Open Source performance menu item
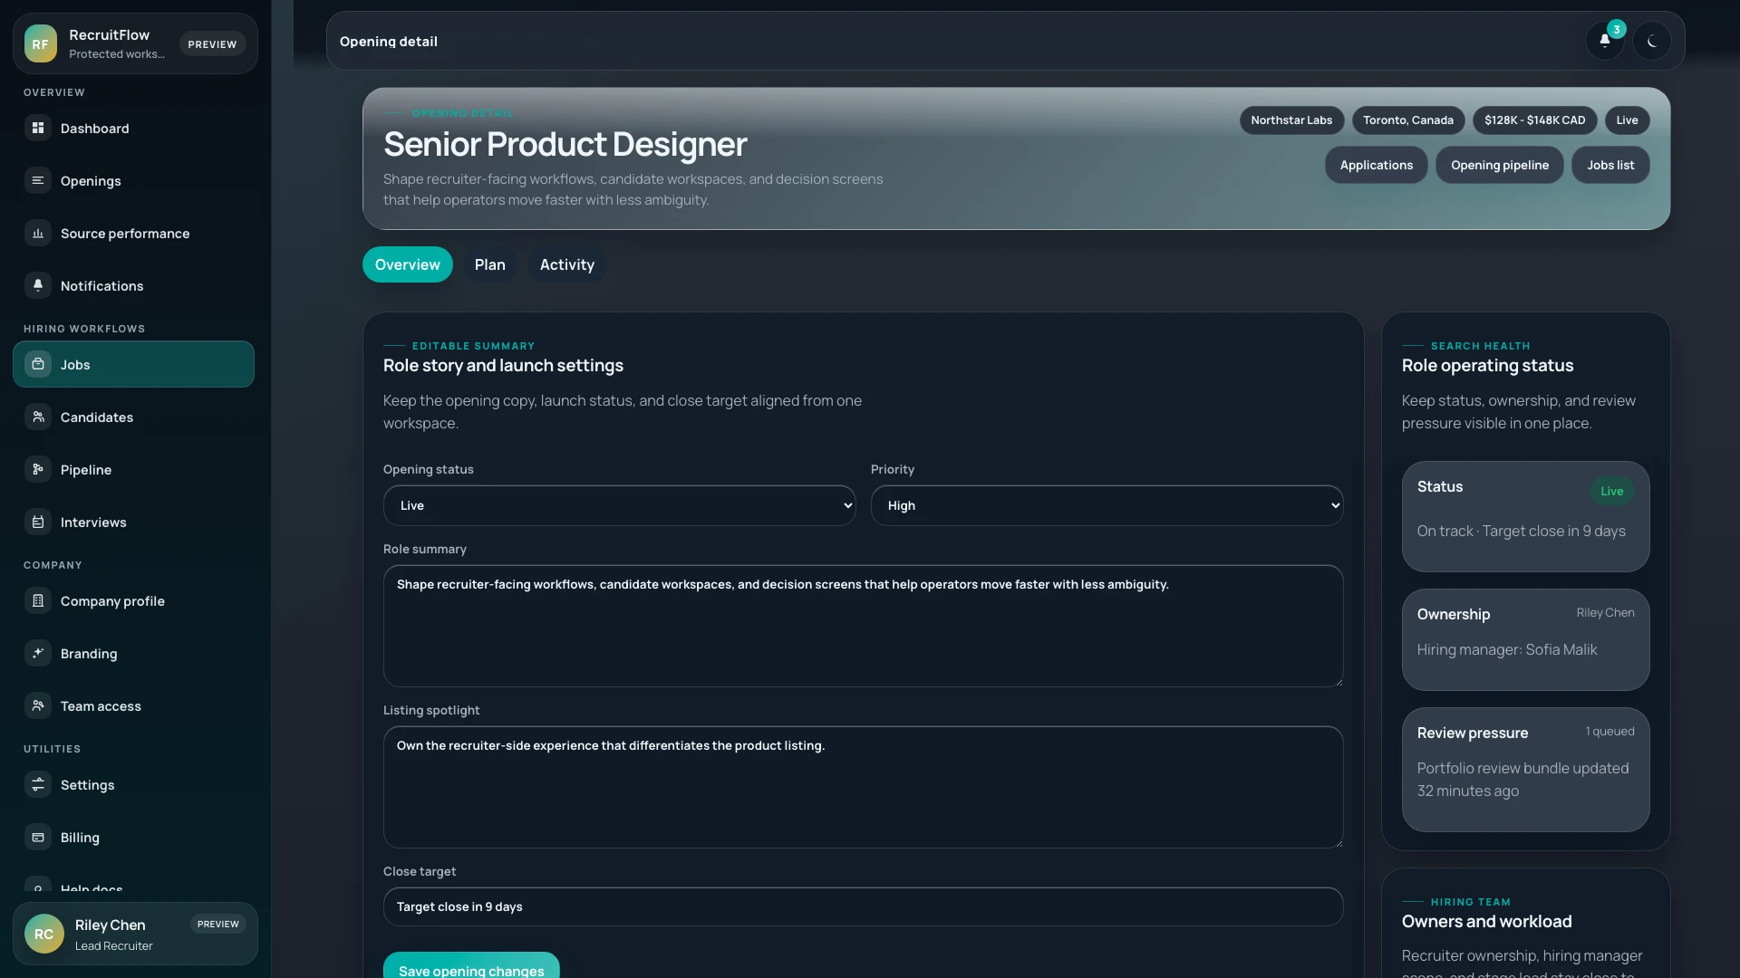Screen dimensions: 1740x978 point(133,234)
